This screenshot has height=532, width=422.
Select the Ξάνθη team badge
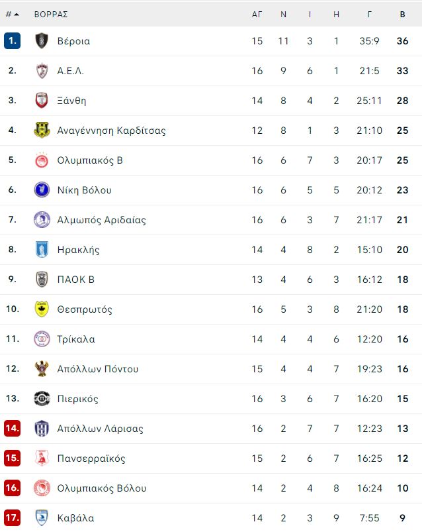tap(42, 101)
